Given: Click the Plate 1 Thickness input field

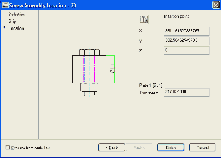Looking at the screenshot, I should coord(187,92).
